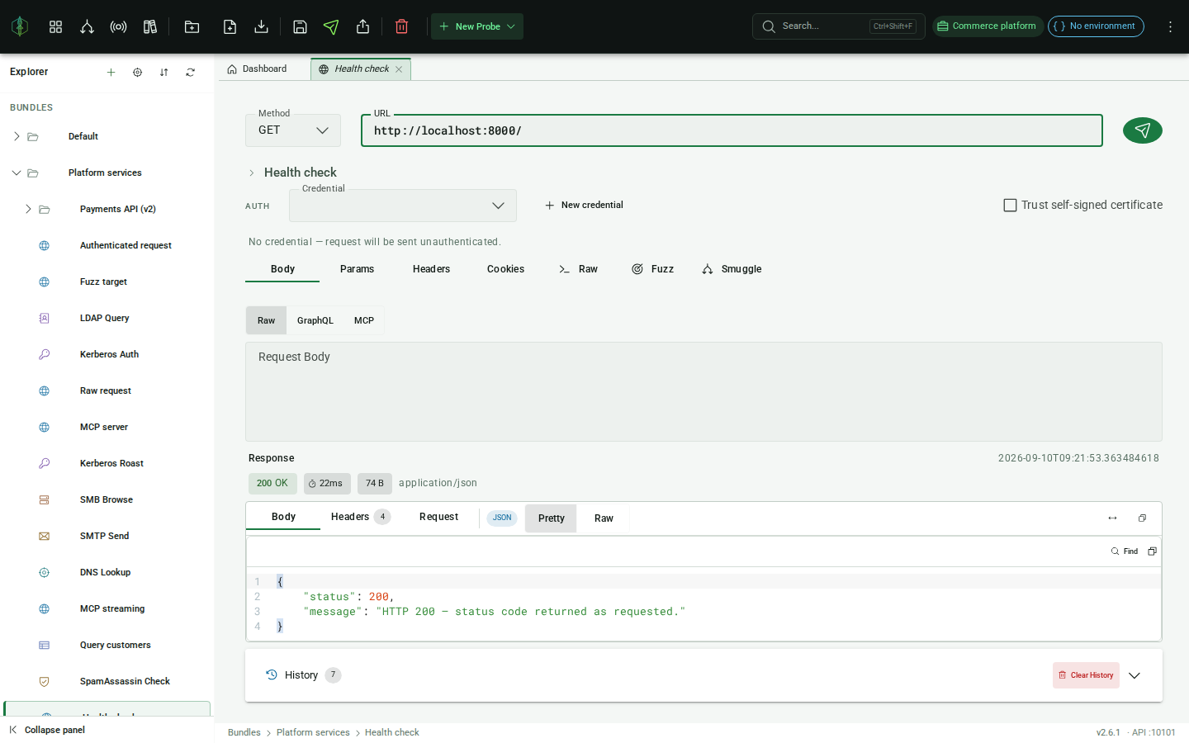Click the copy icon next to Find
This screenshot has height=743, width=1189.
[1152, 551]
